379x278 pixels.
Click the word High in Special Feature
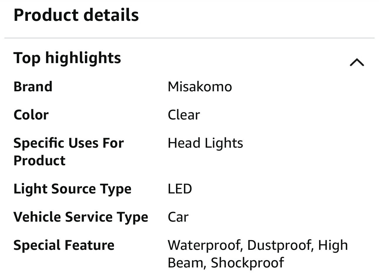[x=333, y=245]
